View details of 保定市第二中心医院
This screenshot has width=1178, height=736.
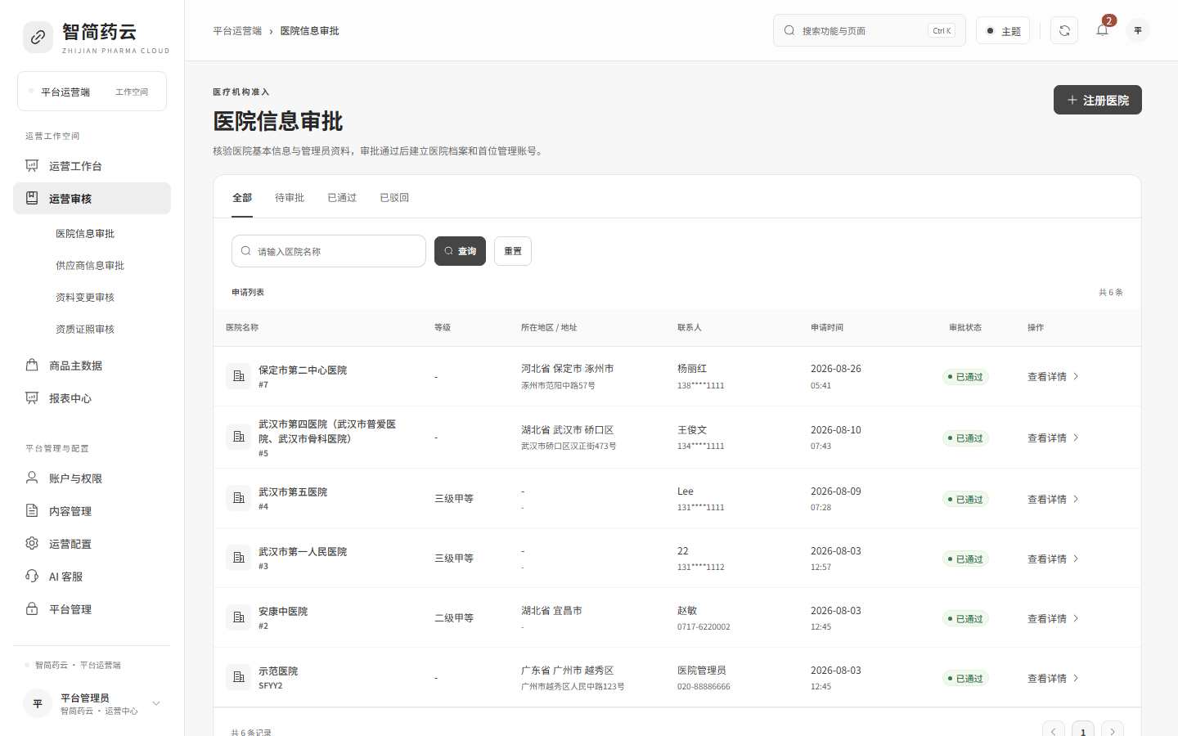point(1054,377)
